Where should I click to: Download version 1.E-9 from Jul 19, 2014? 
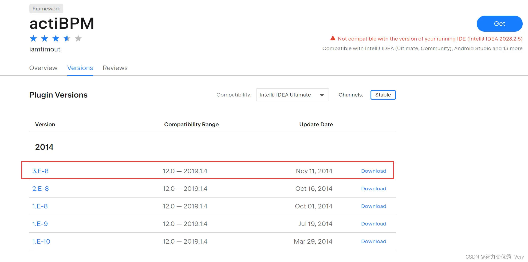click(x=373, y=224)
